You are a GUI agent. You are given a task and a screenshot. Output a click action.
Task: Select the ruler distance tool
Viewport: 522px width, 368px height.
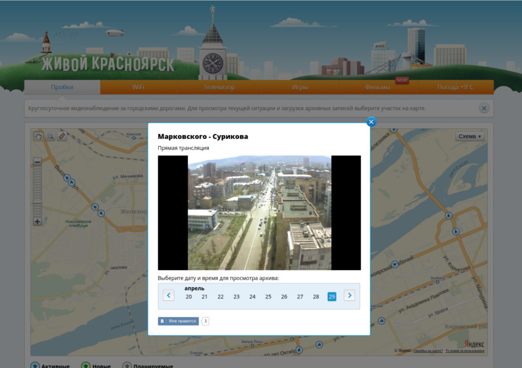(x=61, y=137)
